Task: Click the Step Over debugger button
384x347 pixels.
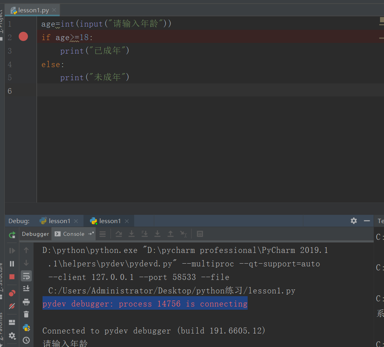Action: pos(118,234)
